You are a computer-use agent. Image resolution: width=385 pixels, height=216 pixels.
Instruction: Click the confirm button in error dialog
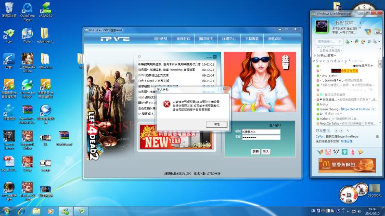(x=217, y=124)
